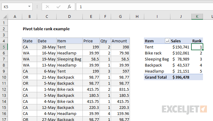Select pivot cell 'Headlamp'

(x=157, y=71)
